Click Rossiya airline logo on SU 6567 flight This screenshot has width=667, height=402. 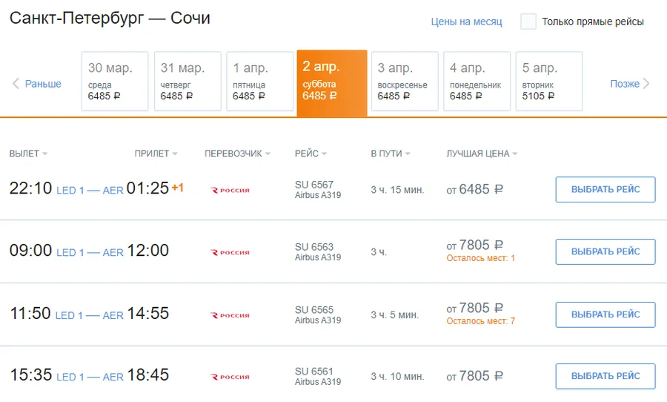coord(230,190)
